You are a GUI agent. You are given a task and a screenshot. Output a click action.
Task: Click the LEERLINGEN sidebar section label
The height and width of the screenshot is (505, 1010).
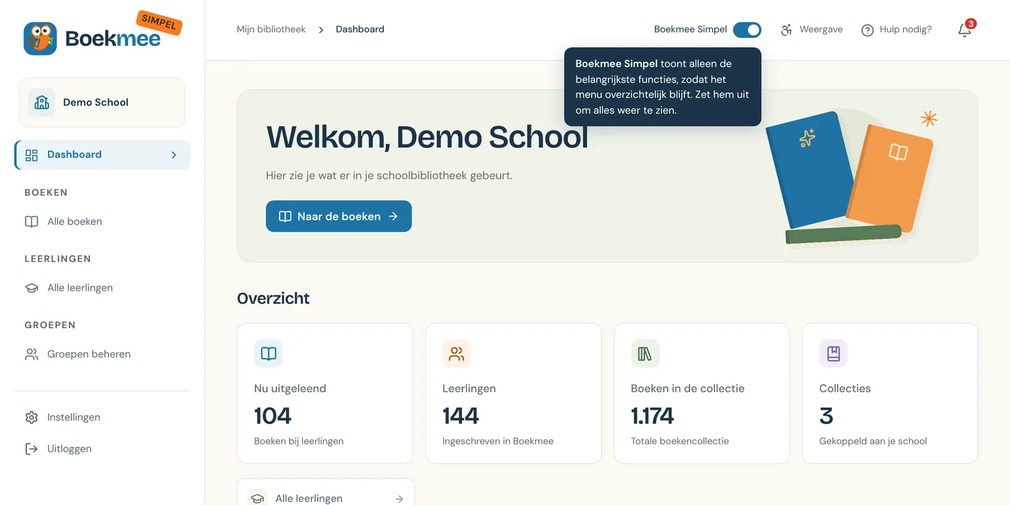(x=57, y=259)
